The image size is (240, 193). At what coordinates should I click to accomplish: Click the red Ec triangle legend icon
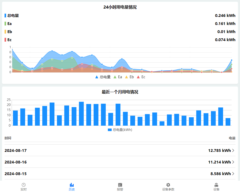pos(138,77)
